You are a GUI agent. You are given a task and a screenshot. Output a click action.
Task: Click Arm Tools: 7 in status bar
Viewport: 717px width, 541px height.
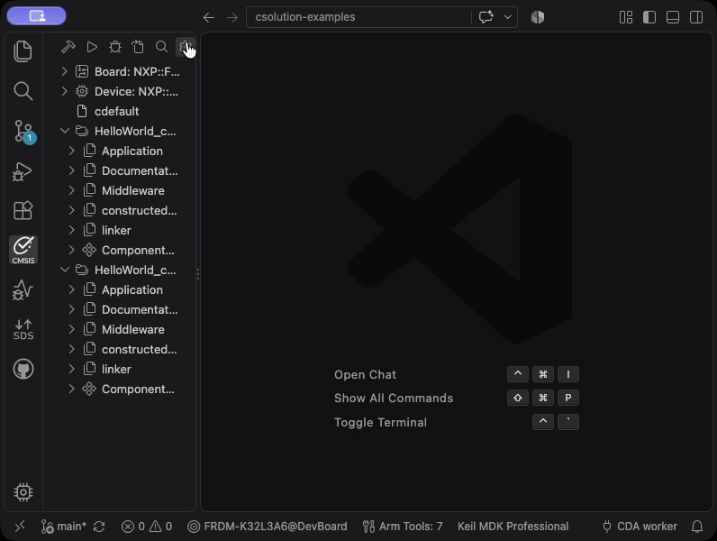403,527
